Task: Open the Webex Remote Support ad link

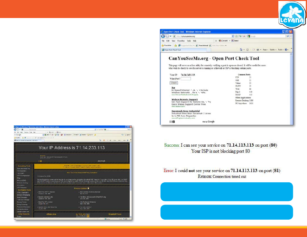Action: coord(185,99)
